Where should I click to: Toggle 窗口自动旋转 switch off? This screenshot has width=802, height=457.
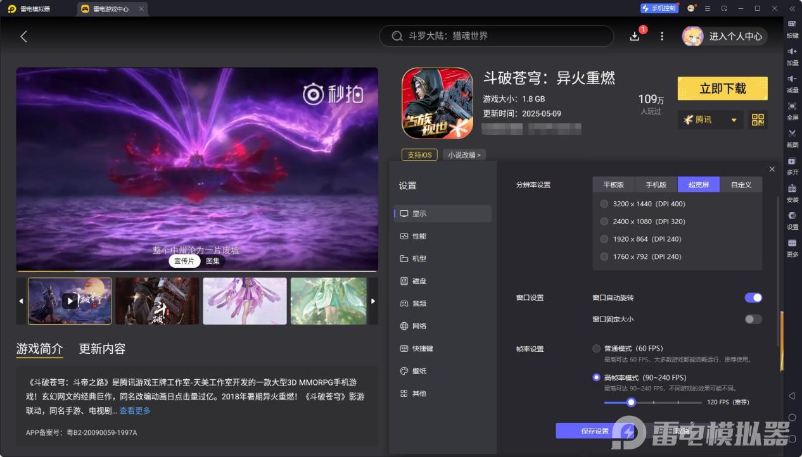point(753,297)
